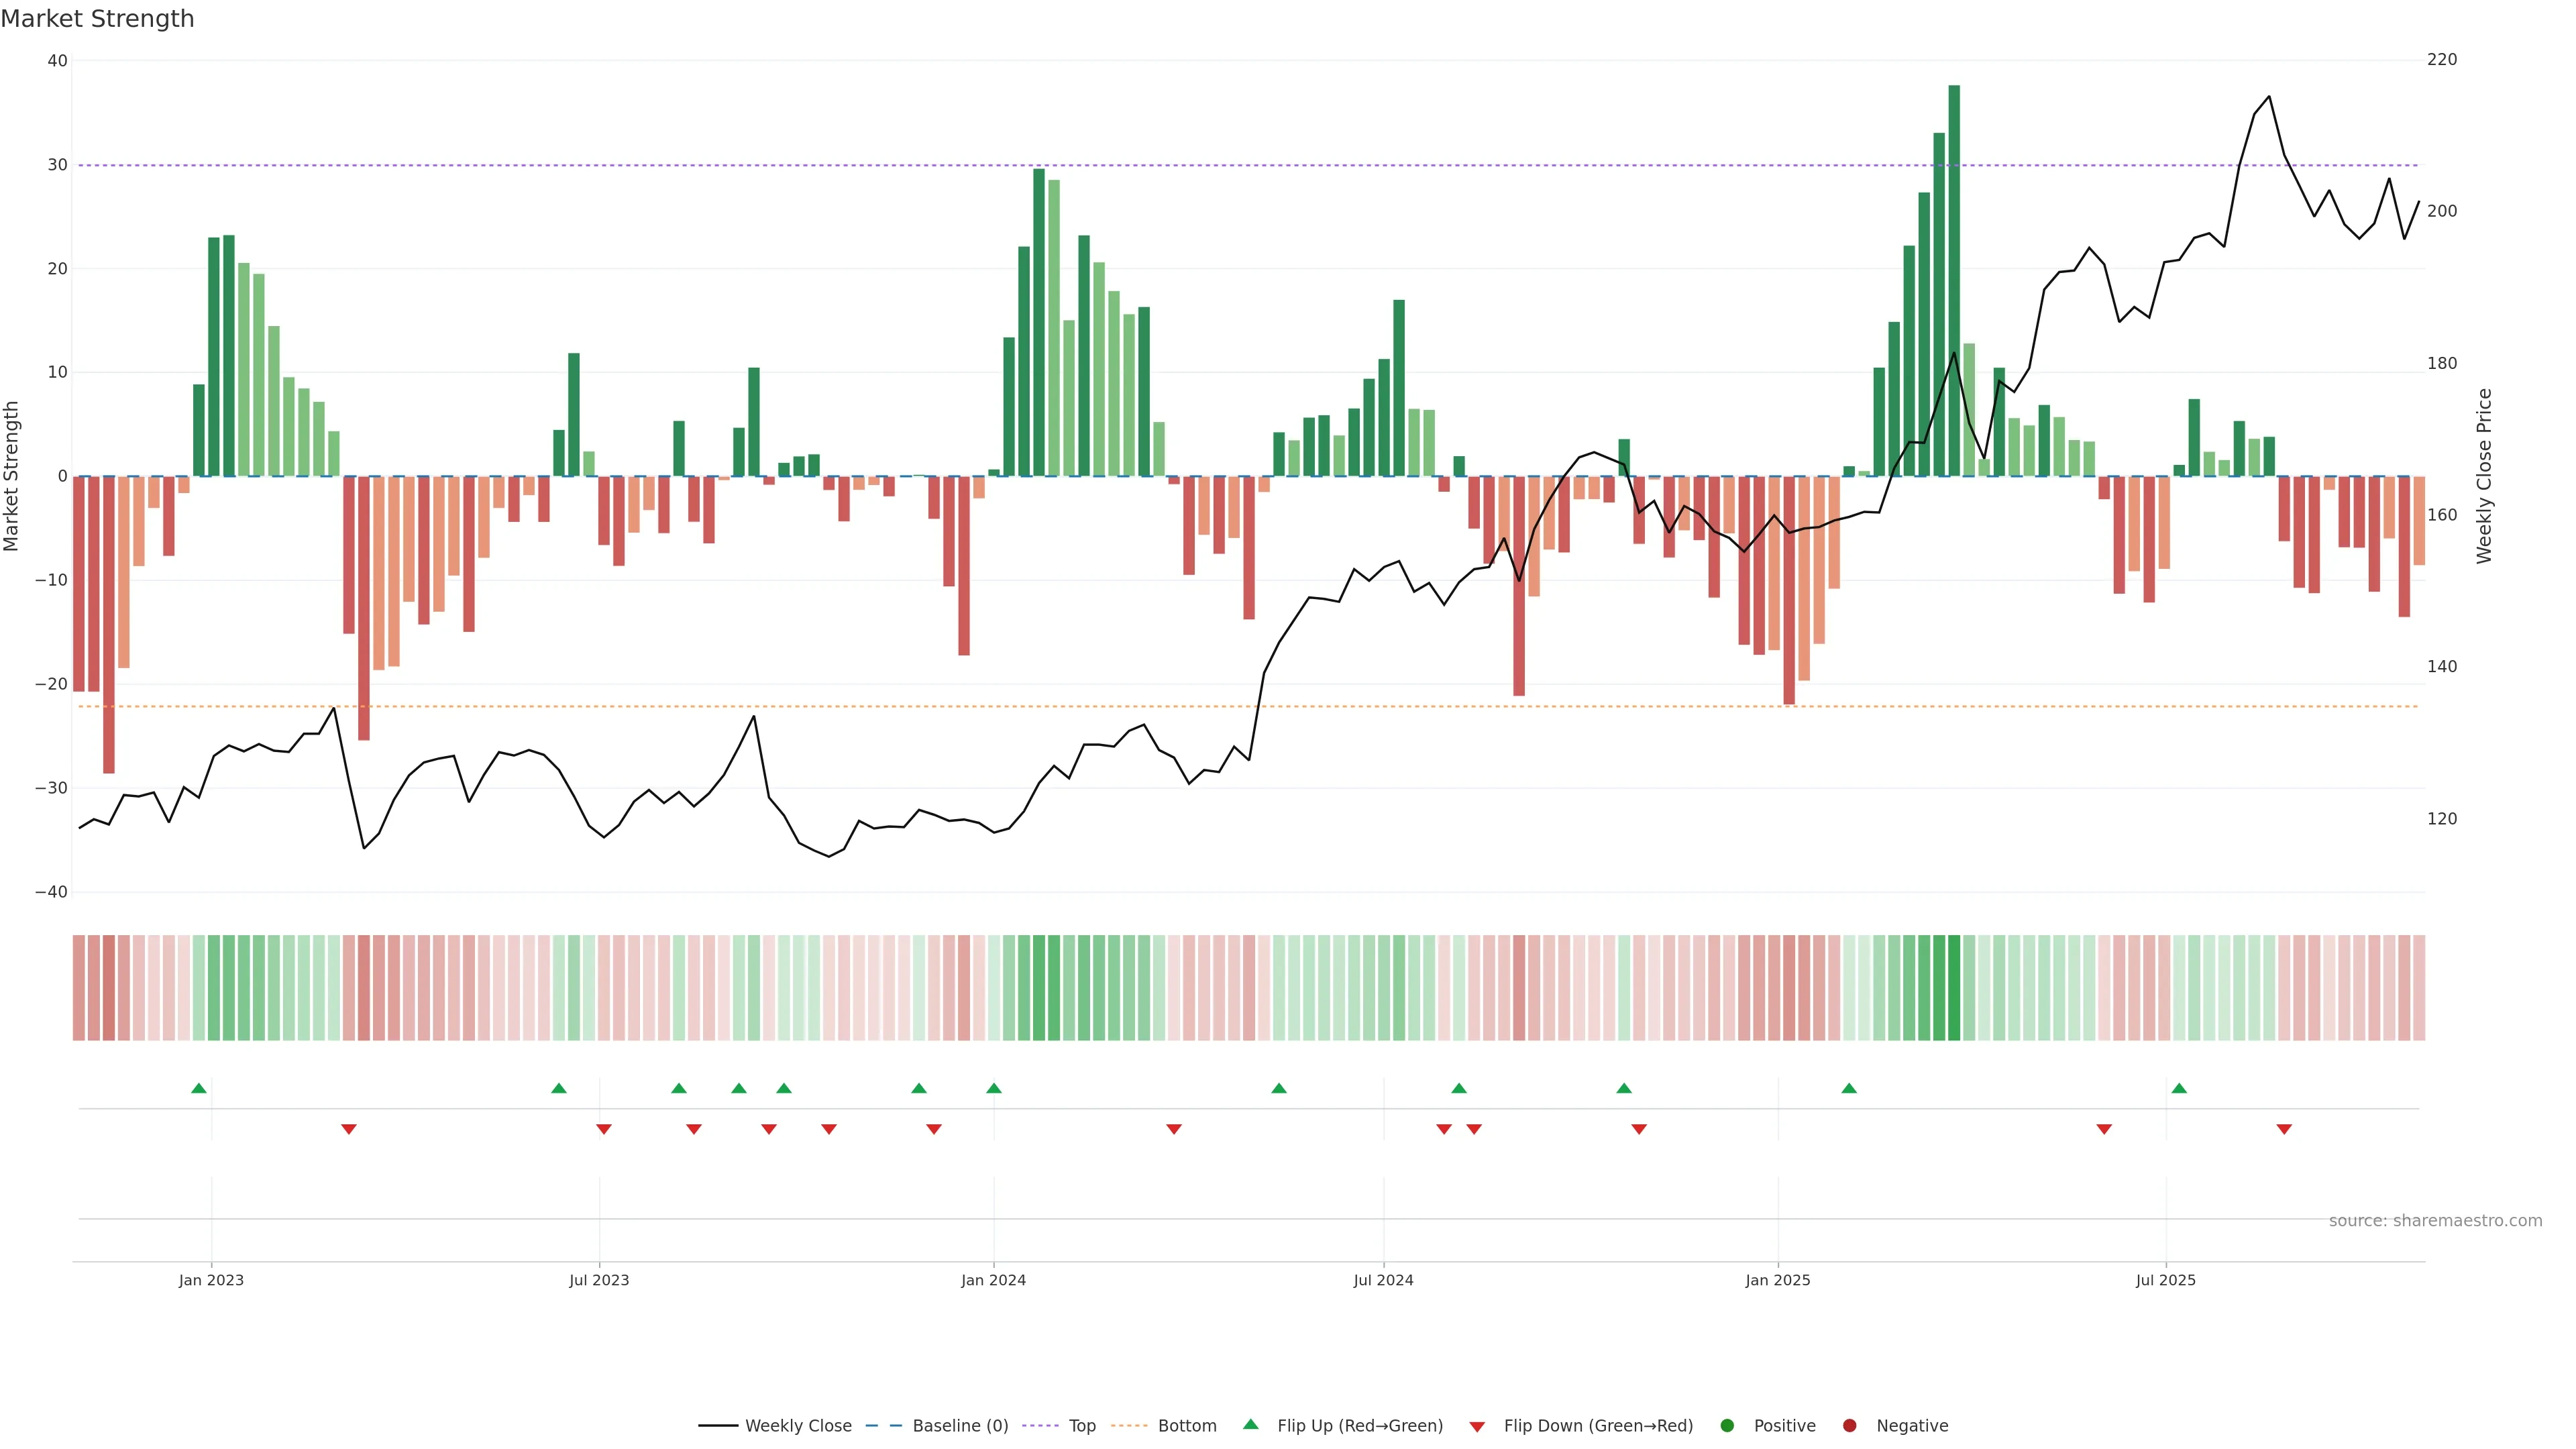Click the Jan 2024 x-axis label

[993, 1280]
